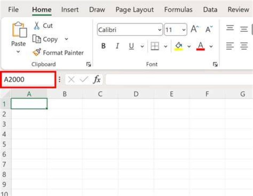Select row 9 header

coord(5,184)
